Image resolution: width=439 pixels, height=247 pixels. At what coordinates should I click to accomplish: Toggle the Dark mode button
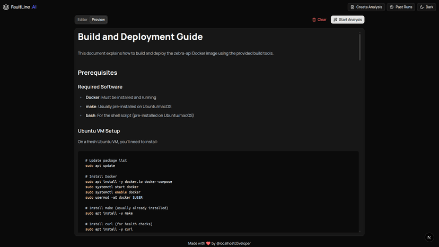pyautogui.click(x=426, y=7)
